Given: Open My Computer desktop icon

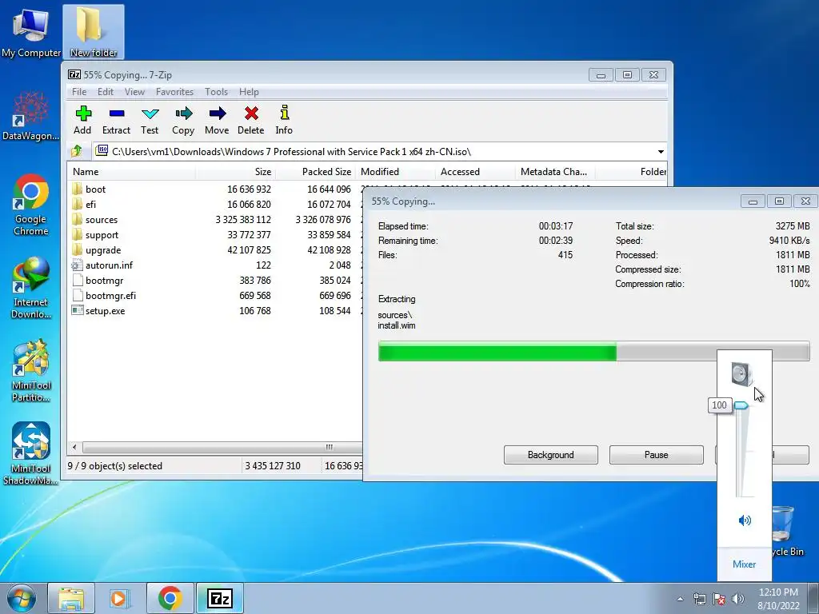Looking at the screenshot, I should 31,32.
